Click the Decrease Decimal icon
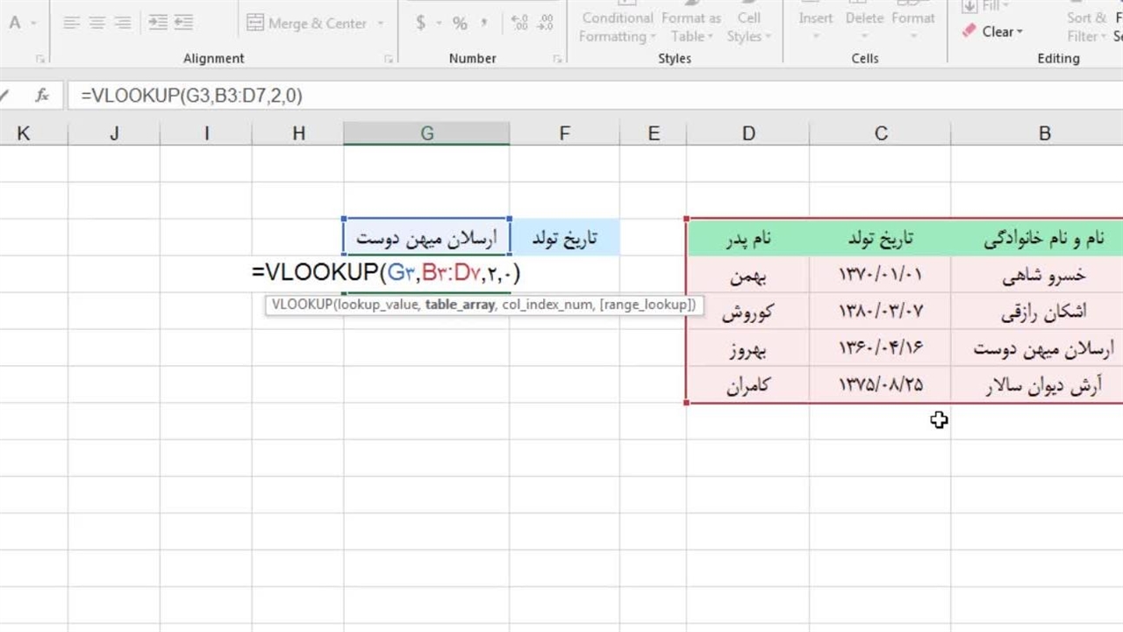 tap(545, 24)
